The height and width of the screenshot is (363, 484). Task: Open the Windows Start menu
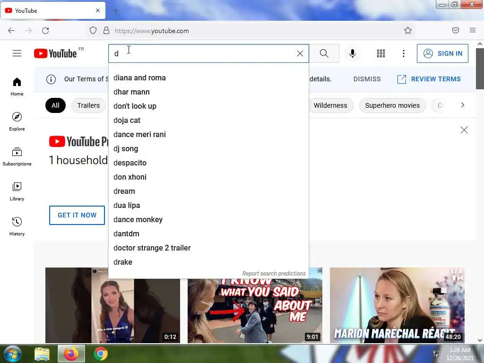pos(13,354)
